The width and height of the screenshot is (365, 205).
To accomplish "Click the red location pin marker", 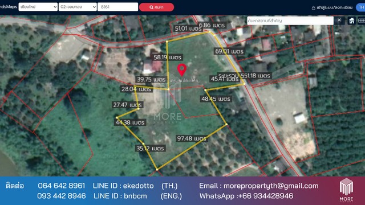I will click(x=182, y=70).
